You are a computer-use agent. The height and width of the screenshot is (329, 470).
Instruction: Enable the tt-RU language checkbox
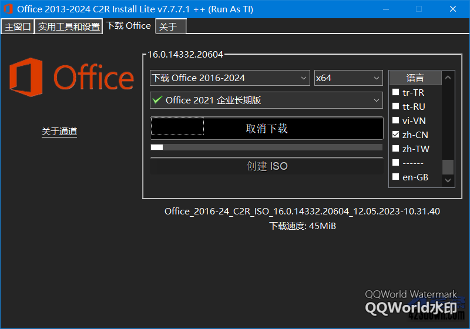pos(395,106)
